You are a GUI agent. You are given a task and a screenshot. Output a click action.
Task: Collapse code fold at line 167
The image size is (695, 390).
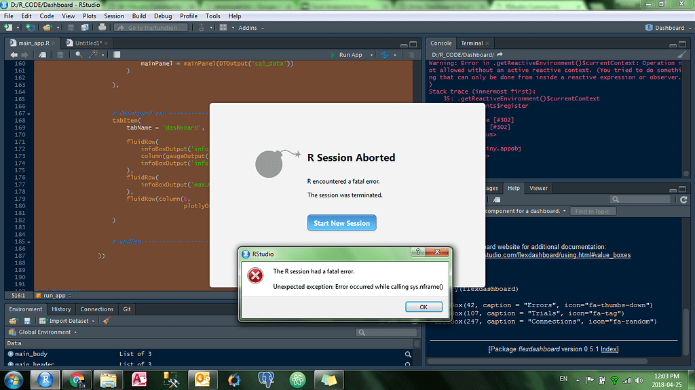(x=29, y=114)
